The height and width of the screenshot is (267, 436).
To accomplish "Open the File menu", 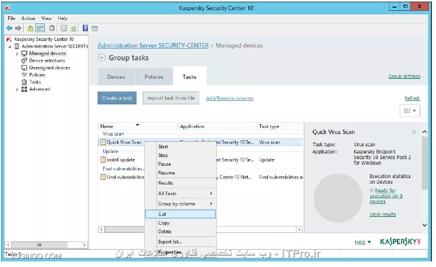I will 11,18.
